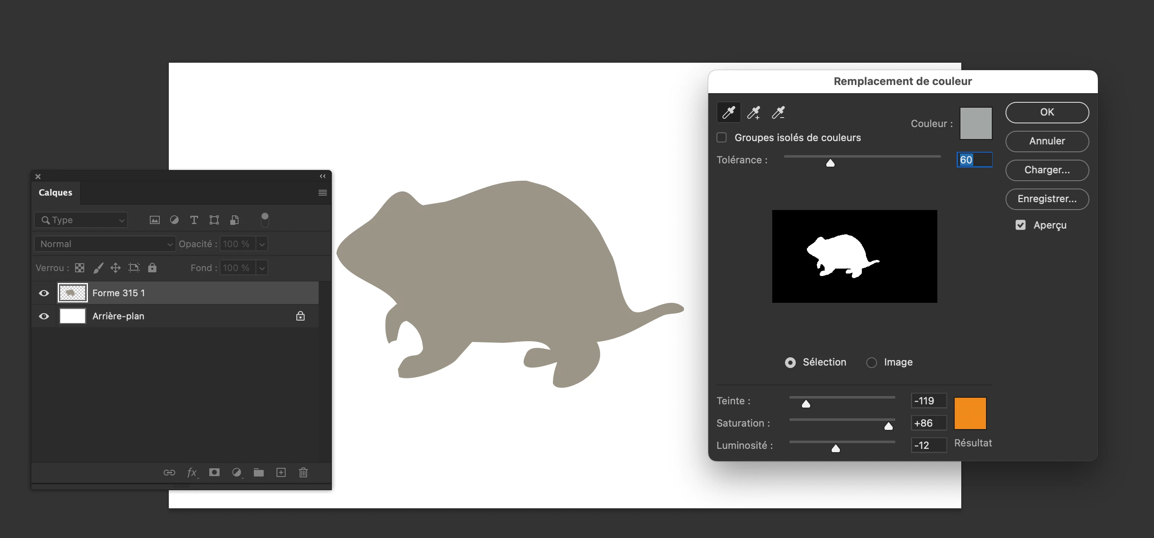This screenshot has height=538, width=1154.
Task: Click the add layer mask icon
Action: 214,472
